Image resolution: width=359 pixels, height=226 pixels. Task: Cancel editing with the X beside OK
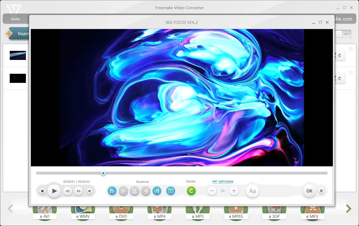pyautogui.click(x=321, y=191)
